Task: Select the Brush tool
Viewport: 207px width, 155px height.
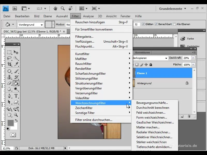Action: (16, 71)
